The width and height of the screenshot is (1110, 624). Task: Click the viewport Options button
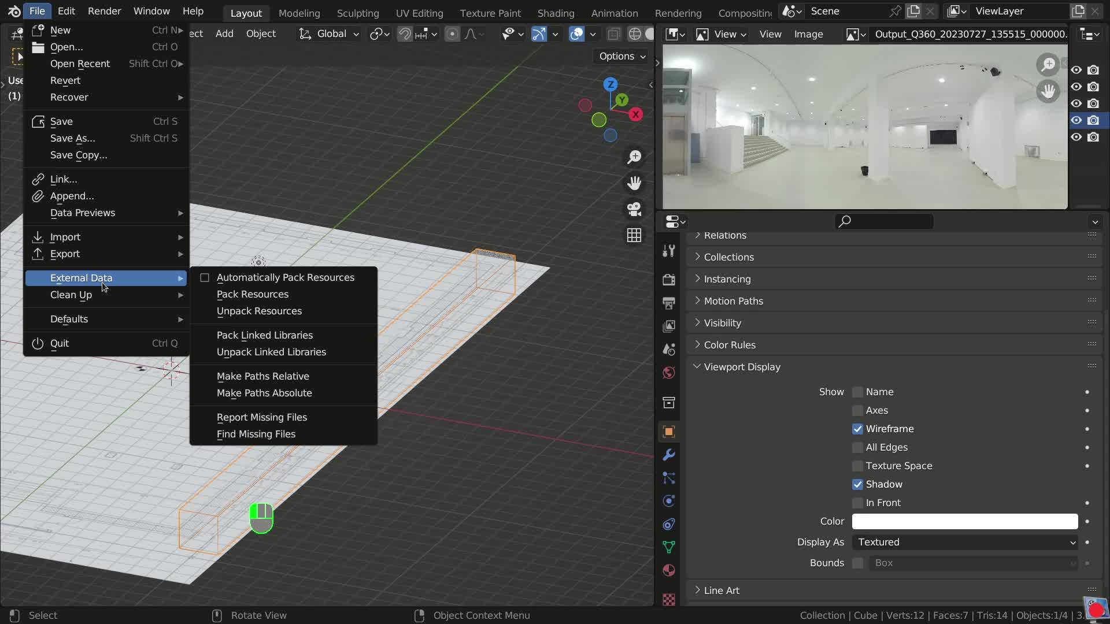pyautogui.click(x=622, y=56)
